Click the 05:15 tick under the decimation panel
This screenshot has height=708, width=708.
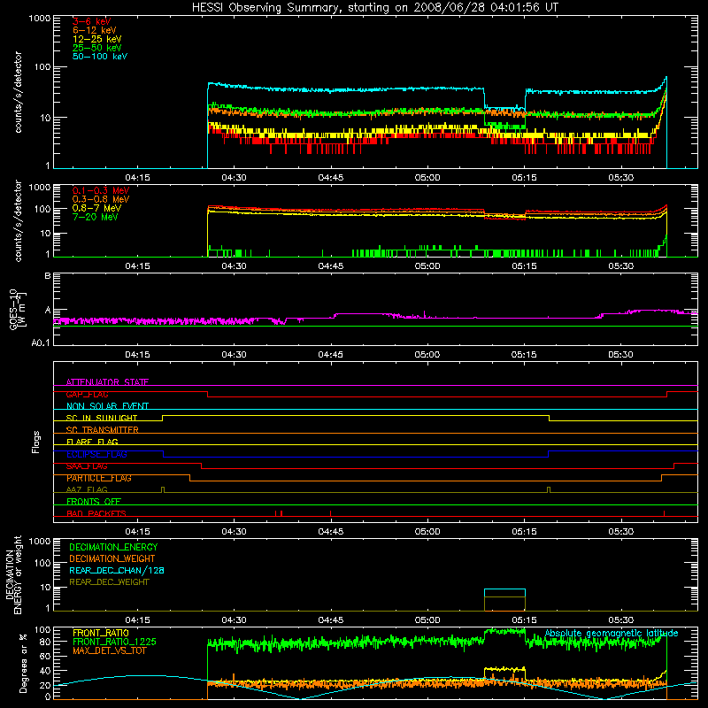(x=524, y=620)
